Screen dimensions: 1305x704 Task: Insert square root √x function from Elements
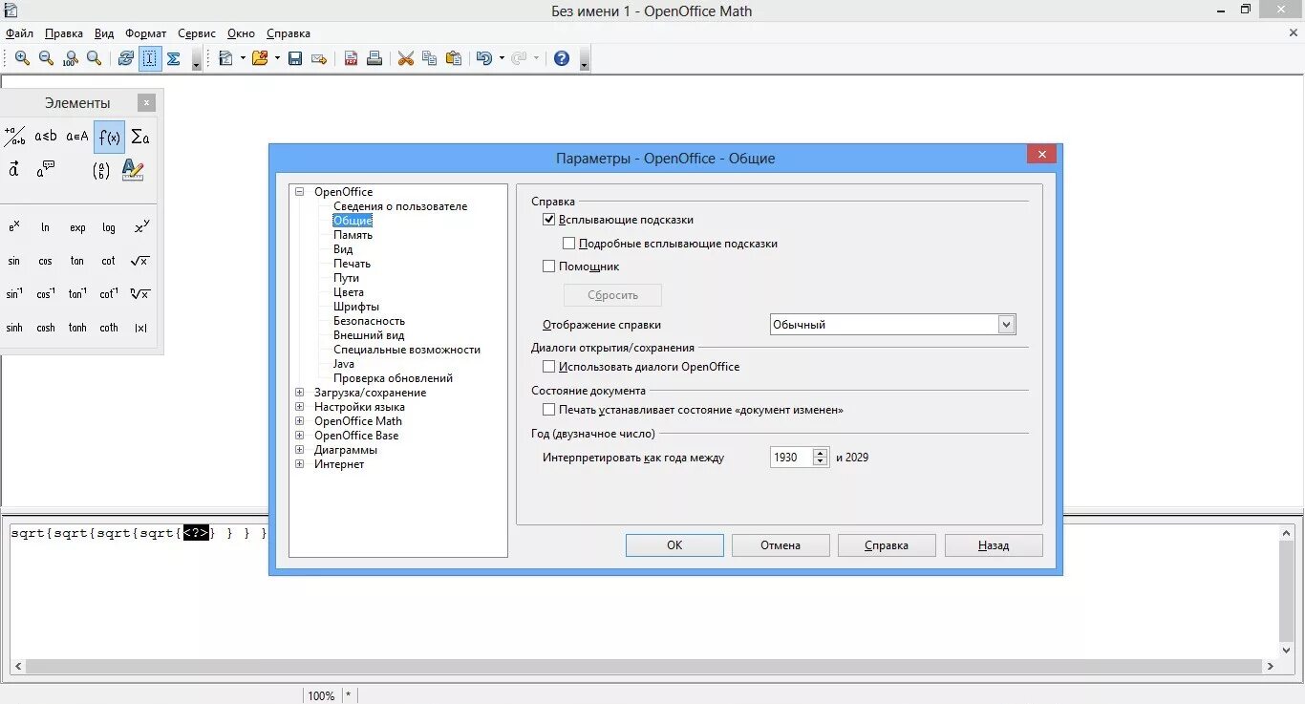(x=140, y=261)
